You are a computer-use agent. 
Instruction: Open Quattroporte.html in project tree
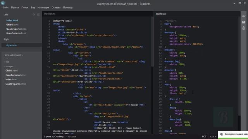[15, 84]
